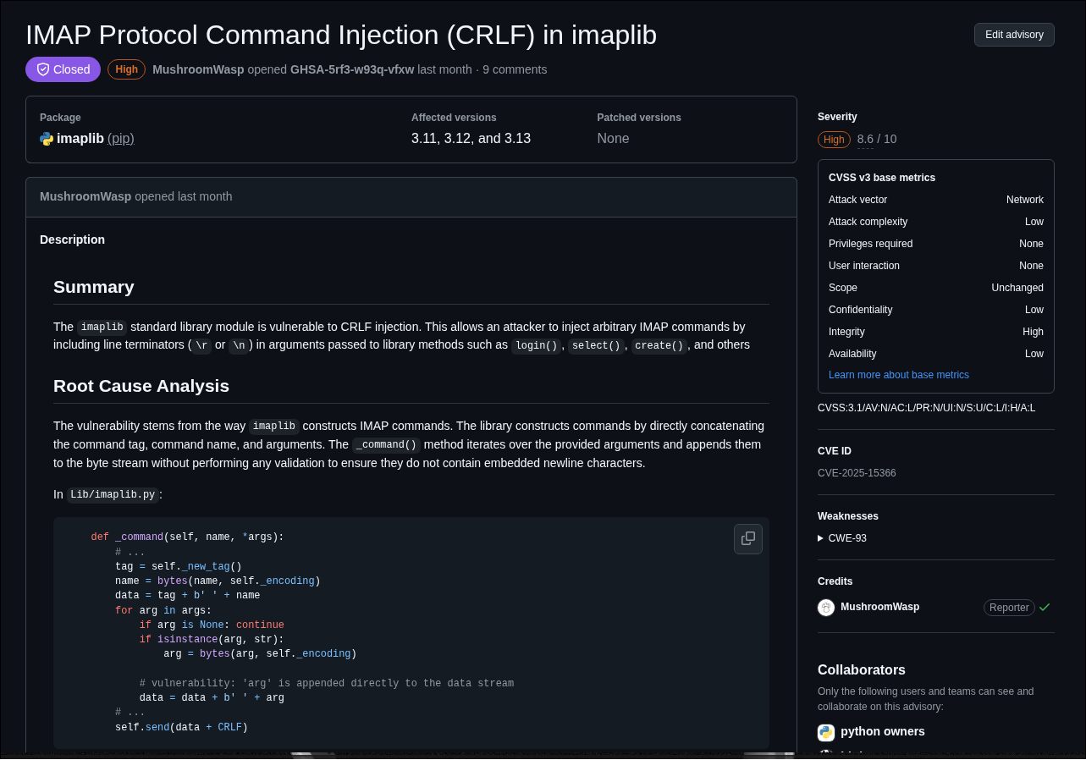
Task: Click the Reporter credit badge
Action: click(1009, 608)
